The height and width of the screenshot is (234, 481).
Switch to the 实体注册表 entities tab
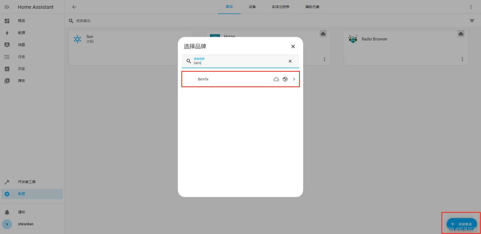point(280,7)
